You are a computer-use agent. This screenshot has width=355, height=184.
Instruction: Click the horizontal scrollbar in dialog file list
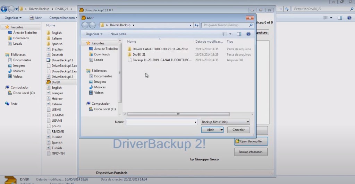pos(178,114)
